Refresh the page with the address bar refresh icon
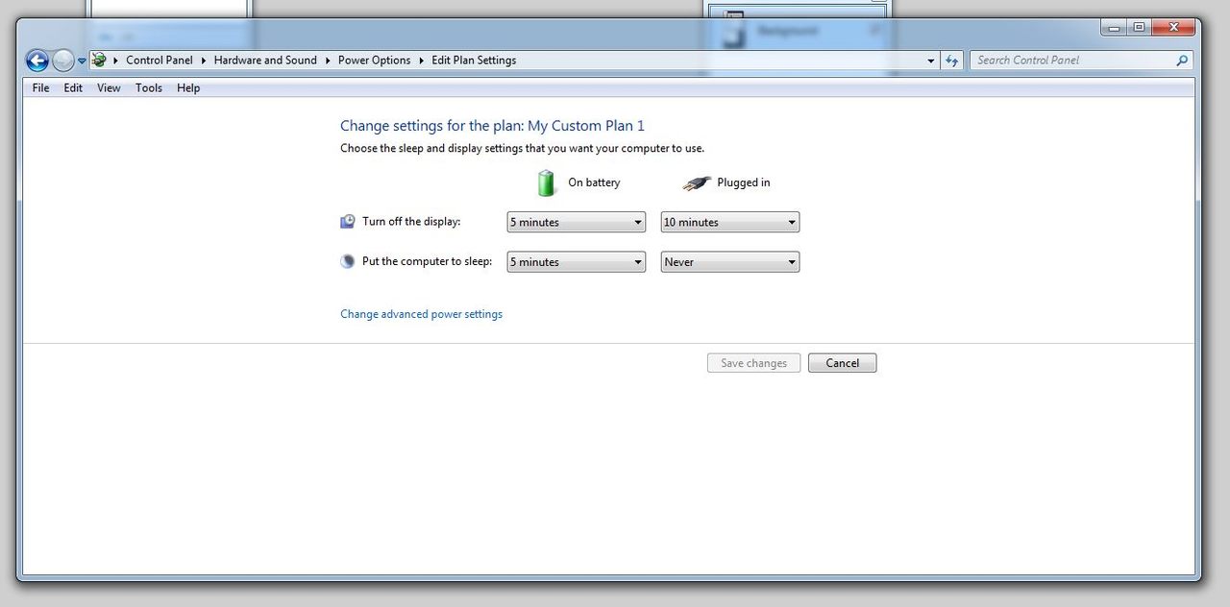The image size is (1230, 607). pos(951,61)
